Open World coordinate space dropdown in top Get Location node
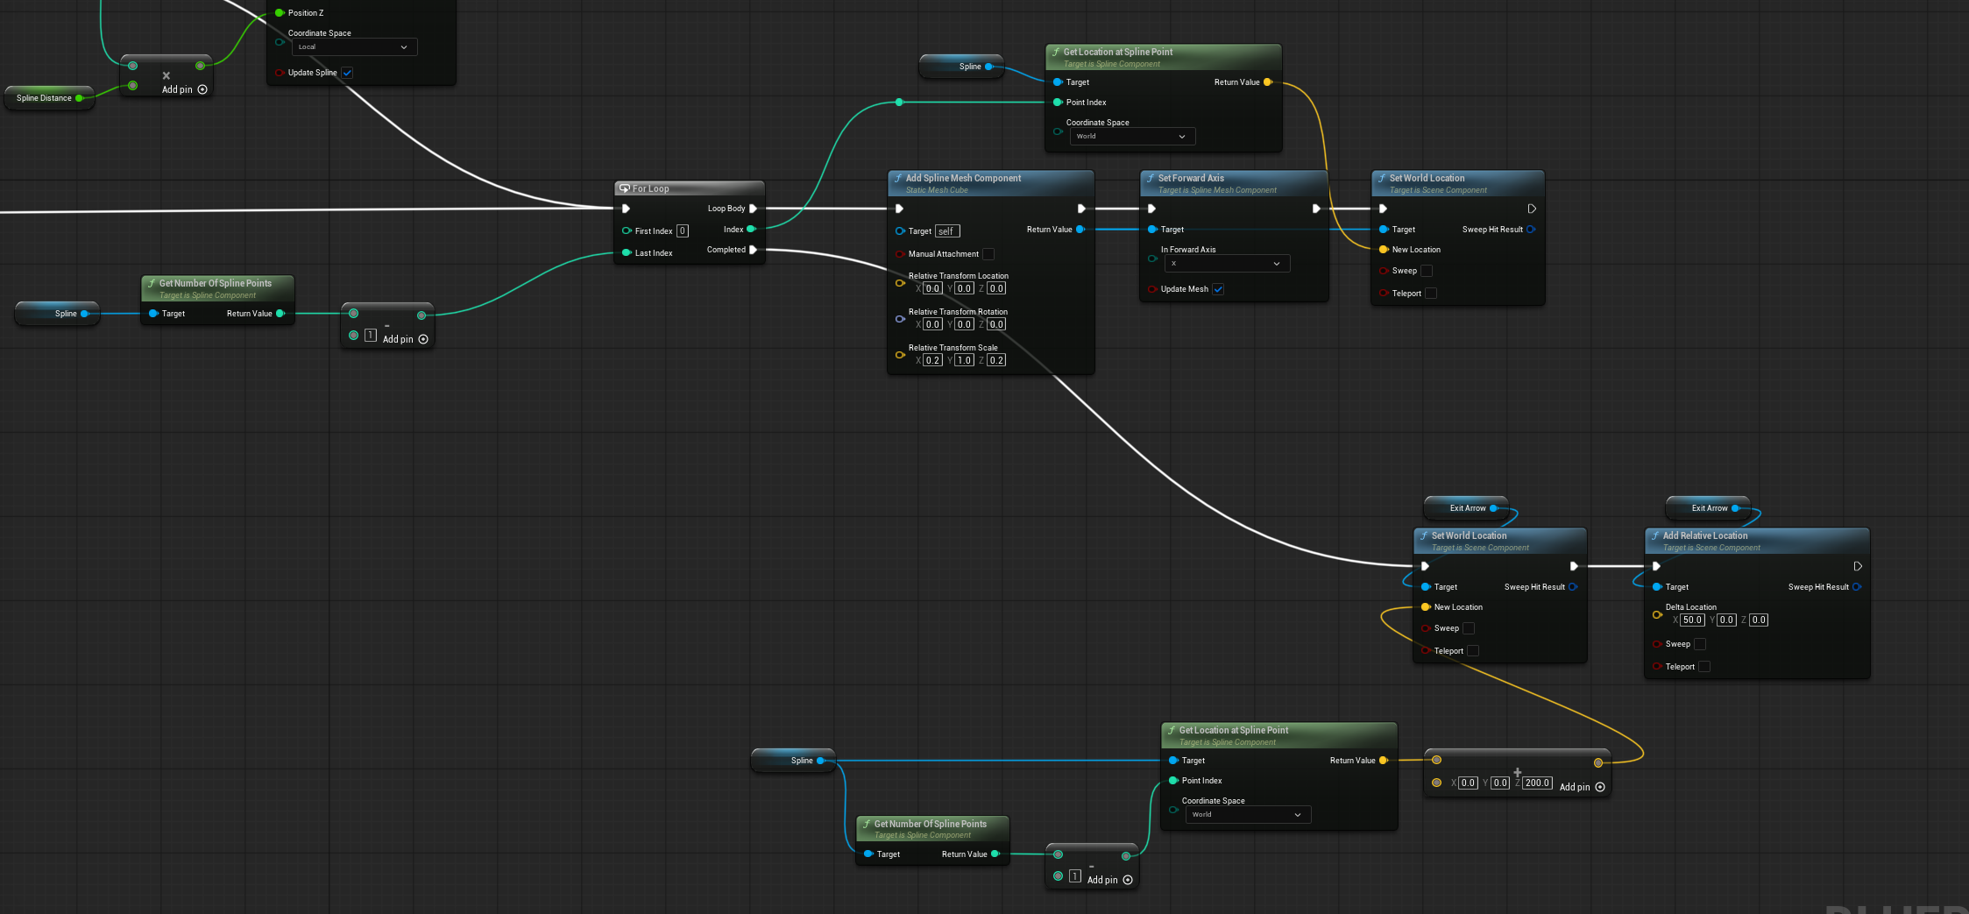Screen dimensions: 1969x914 [x=1132, y=137]
